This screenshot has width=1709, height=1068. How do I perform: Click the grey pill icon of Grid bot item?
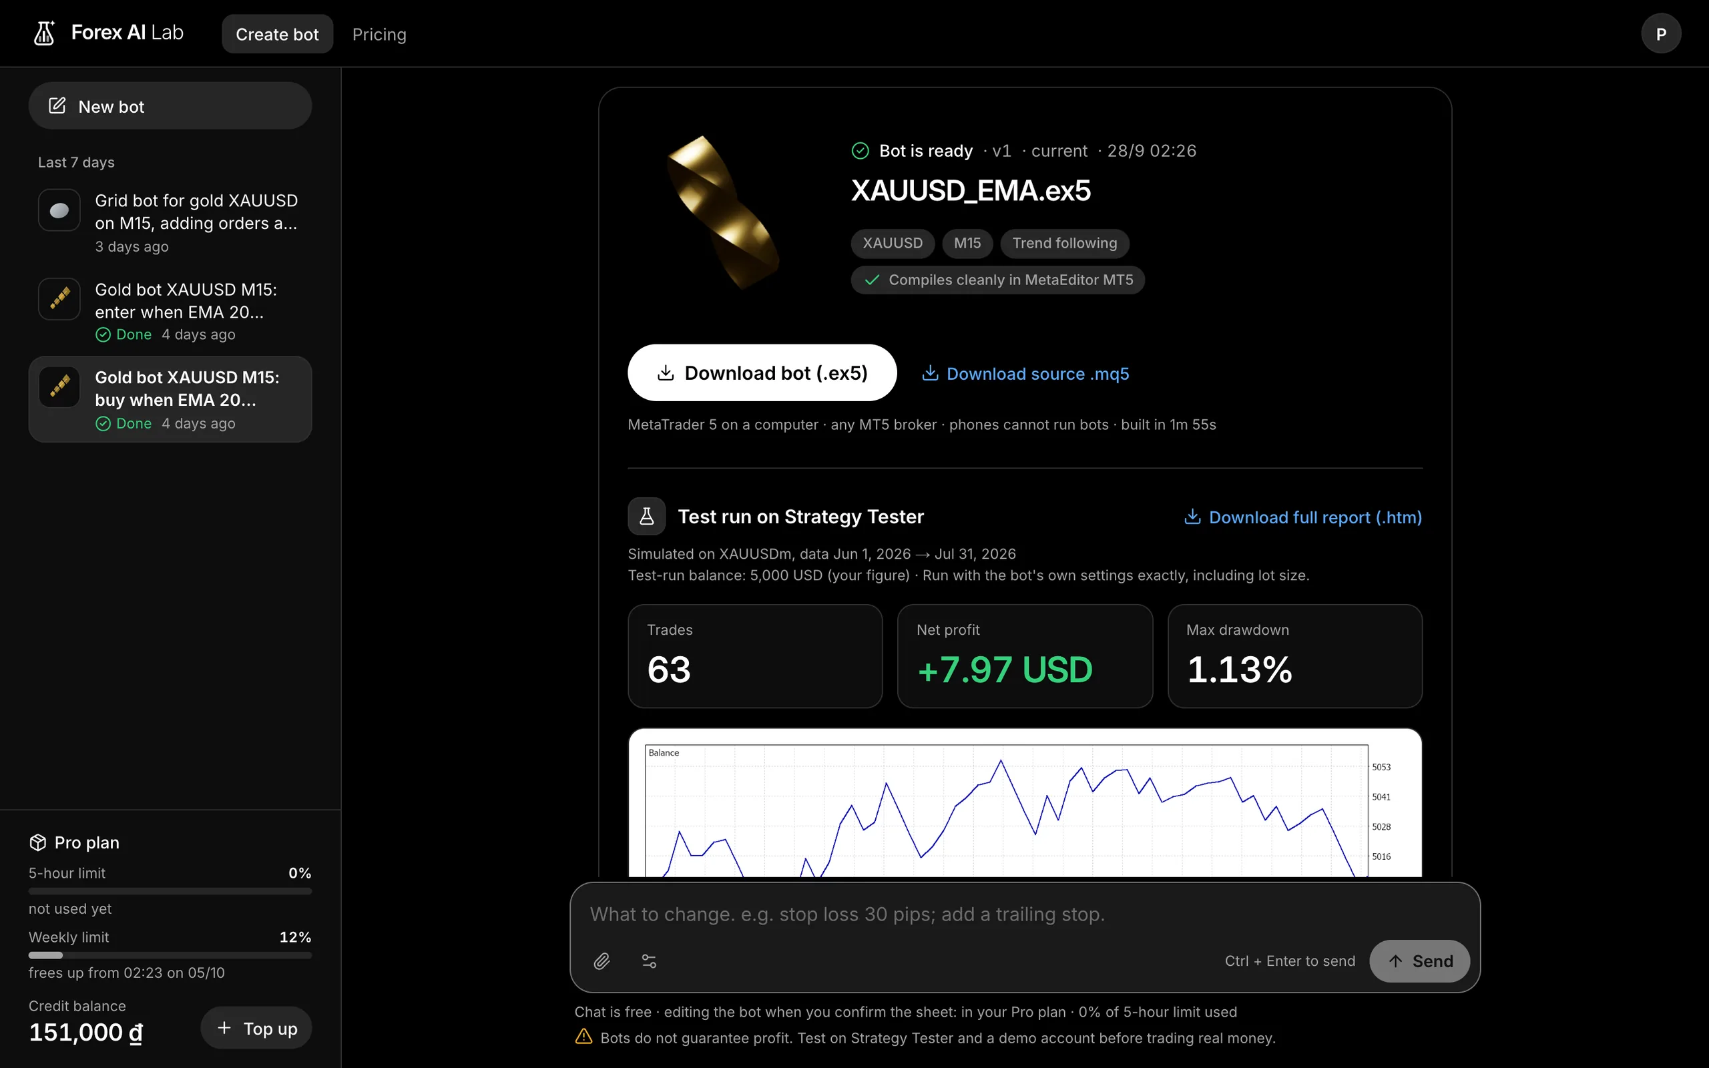tap(59, 210)
